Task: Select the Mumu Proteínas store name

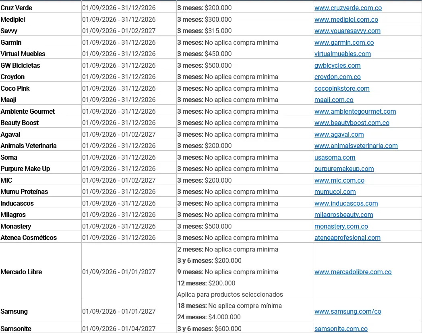Action: pos(24,191)
